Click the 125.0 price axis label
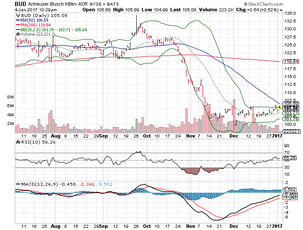The image size is (303, 230). [290, 45]
